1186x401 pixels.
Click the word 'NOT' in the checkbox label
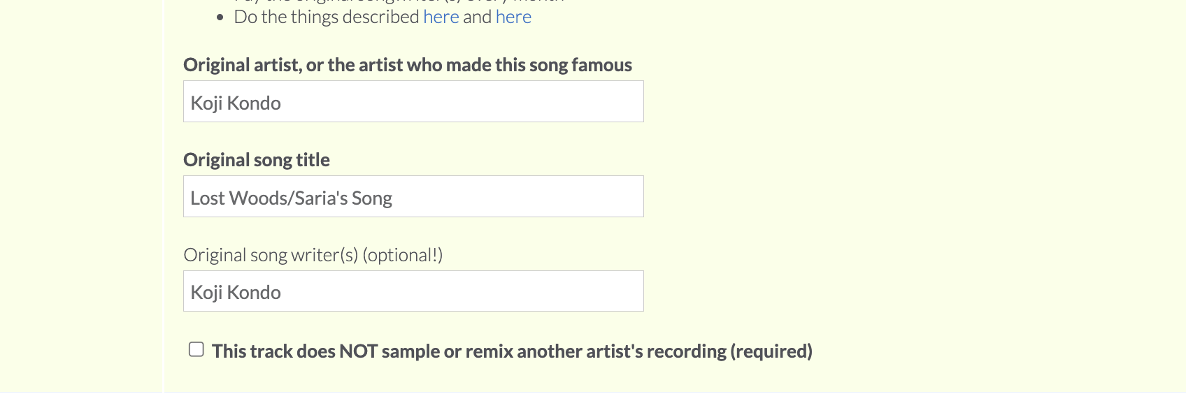pyautogui.click(x=359, y=351)
